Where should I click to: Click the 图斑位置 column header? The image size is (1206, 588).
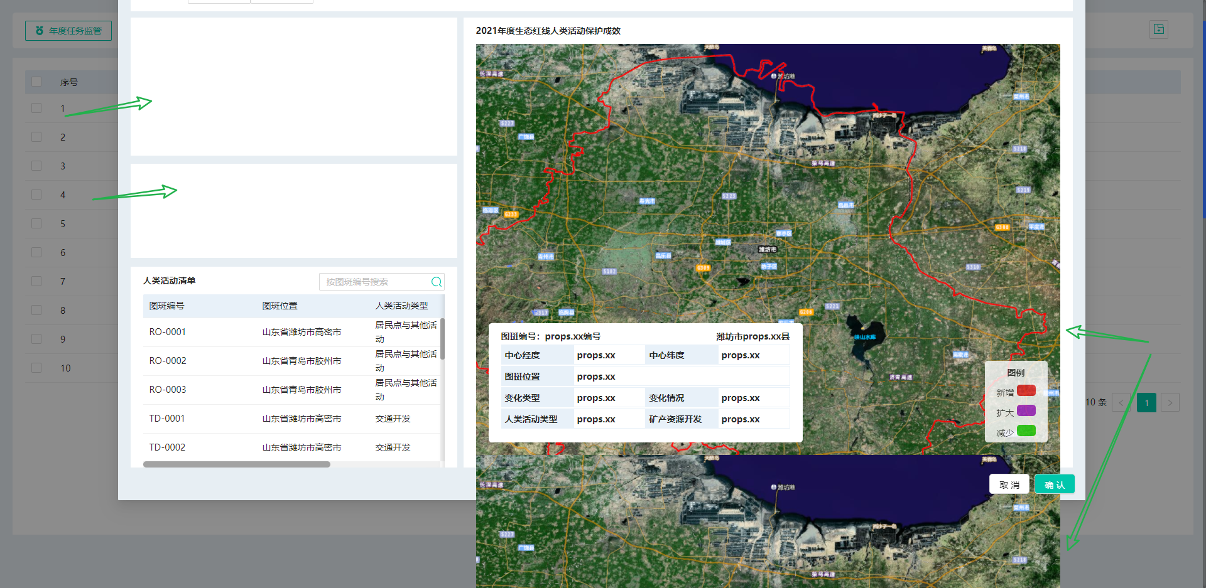[280, 306]
